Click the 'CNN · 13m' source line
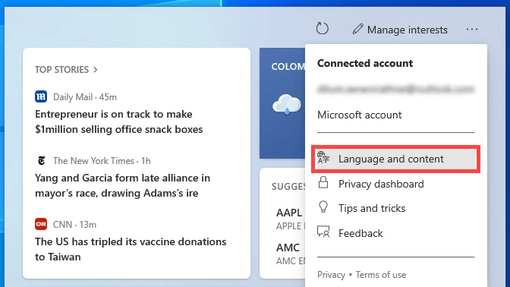Viewport: 510px width, 287px height. point(74,225)
